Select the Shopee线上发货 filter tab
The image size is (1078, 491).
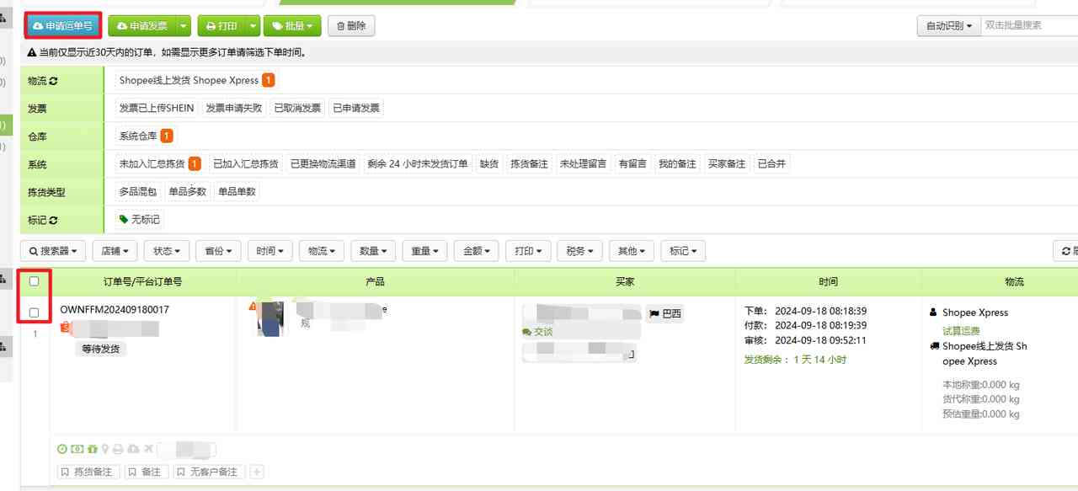(x=189, y=80)
